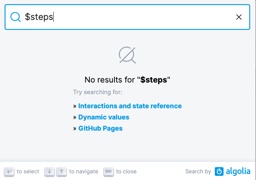
Task: Click the Enter key icon in footer
Action: tap(9, 171)
